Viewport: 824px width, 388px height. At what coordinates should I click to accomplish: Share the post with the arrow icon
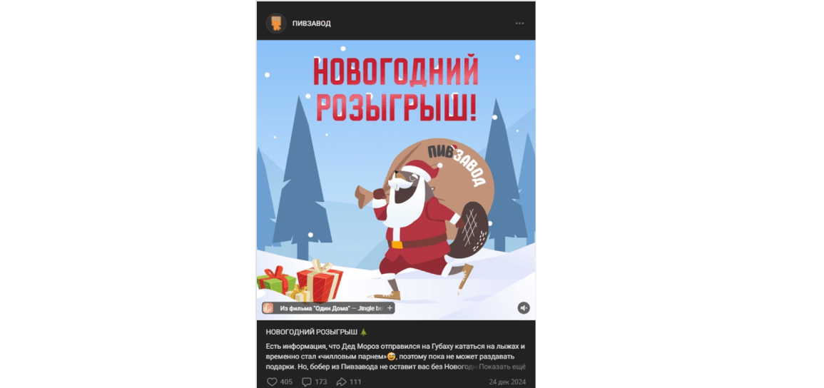(341, 382)
